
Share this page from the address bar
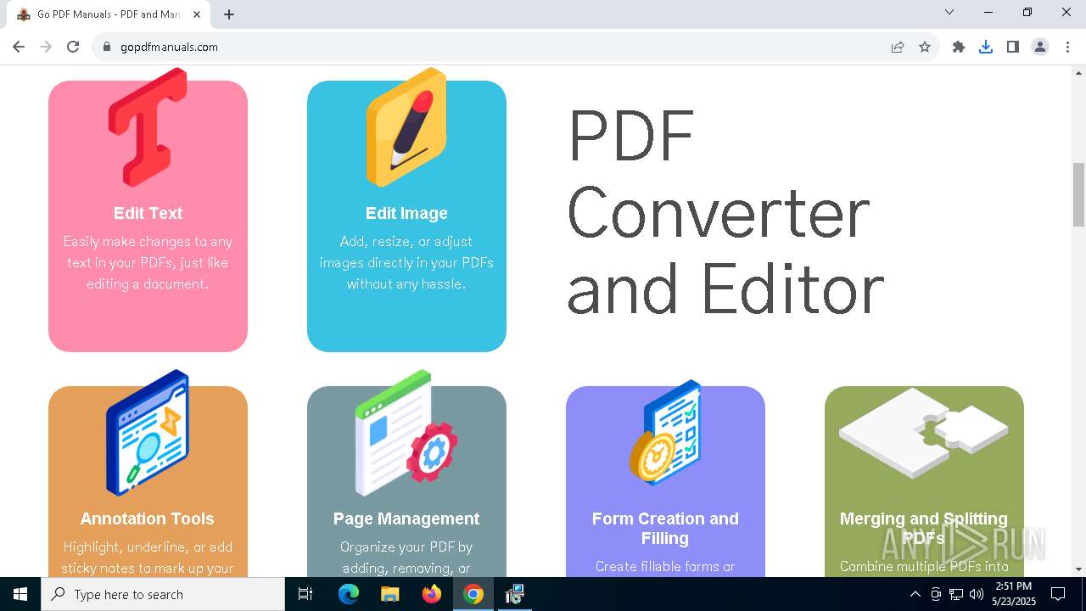(x=898, y=47)
